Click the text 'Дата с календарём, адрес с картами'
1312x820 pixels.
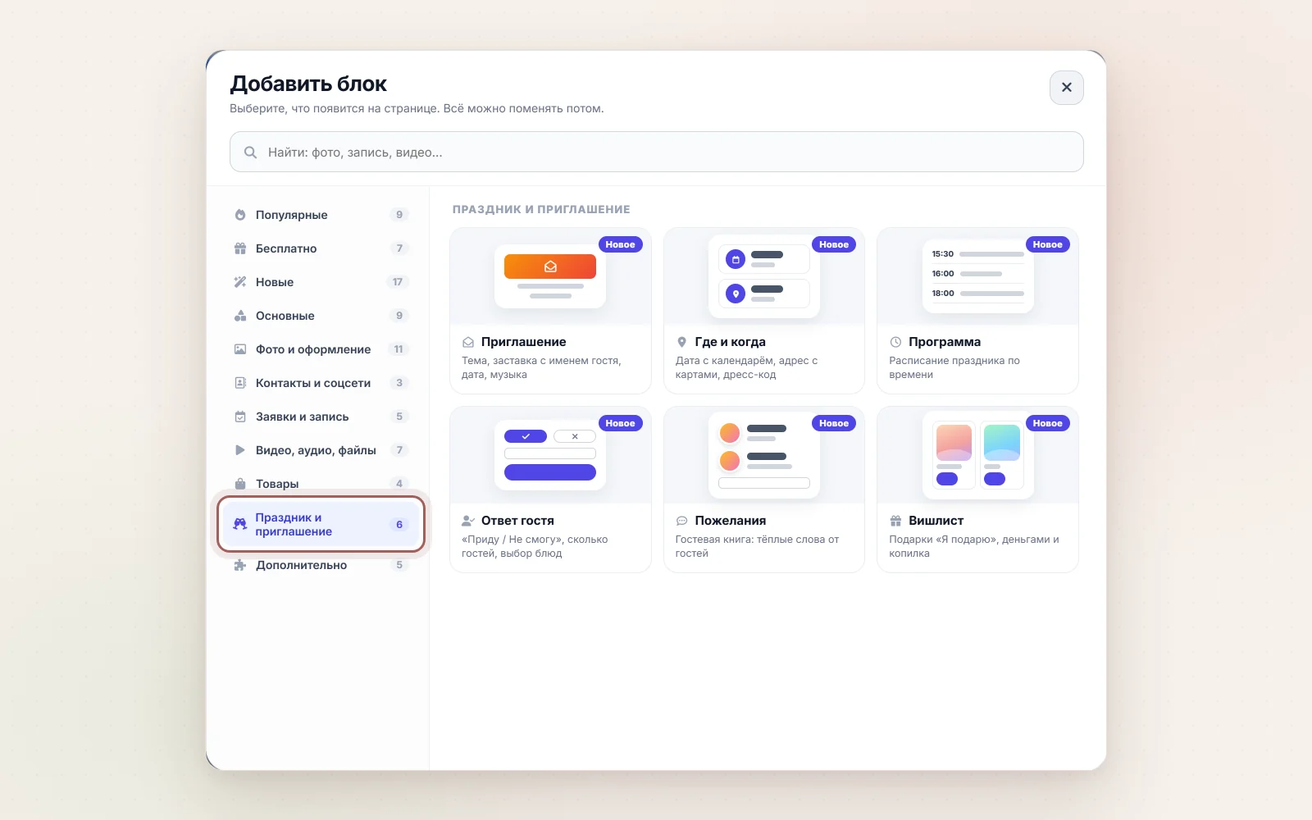[746, 367]
